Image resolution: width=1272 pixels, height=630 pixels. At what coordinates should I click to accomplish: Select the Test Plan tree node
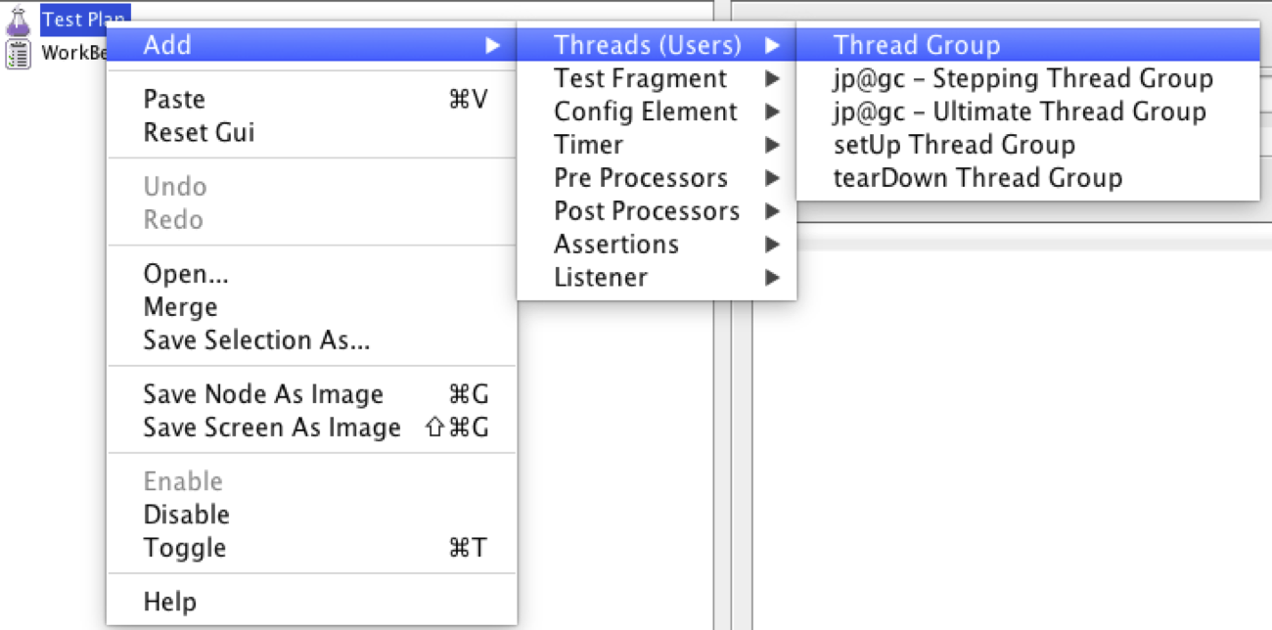[x=73, y=20]
